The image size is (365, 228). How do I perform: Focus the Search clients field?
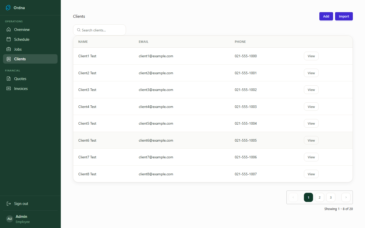pos(99,30)
